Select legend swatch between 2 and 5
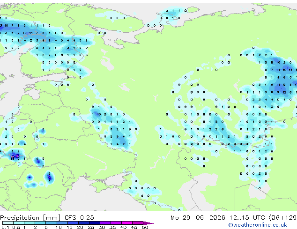The height and width of the screenshot is (229, 297). 40,223
